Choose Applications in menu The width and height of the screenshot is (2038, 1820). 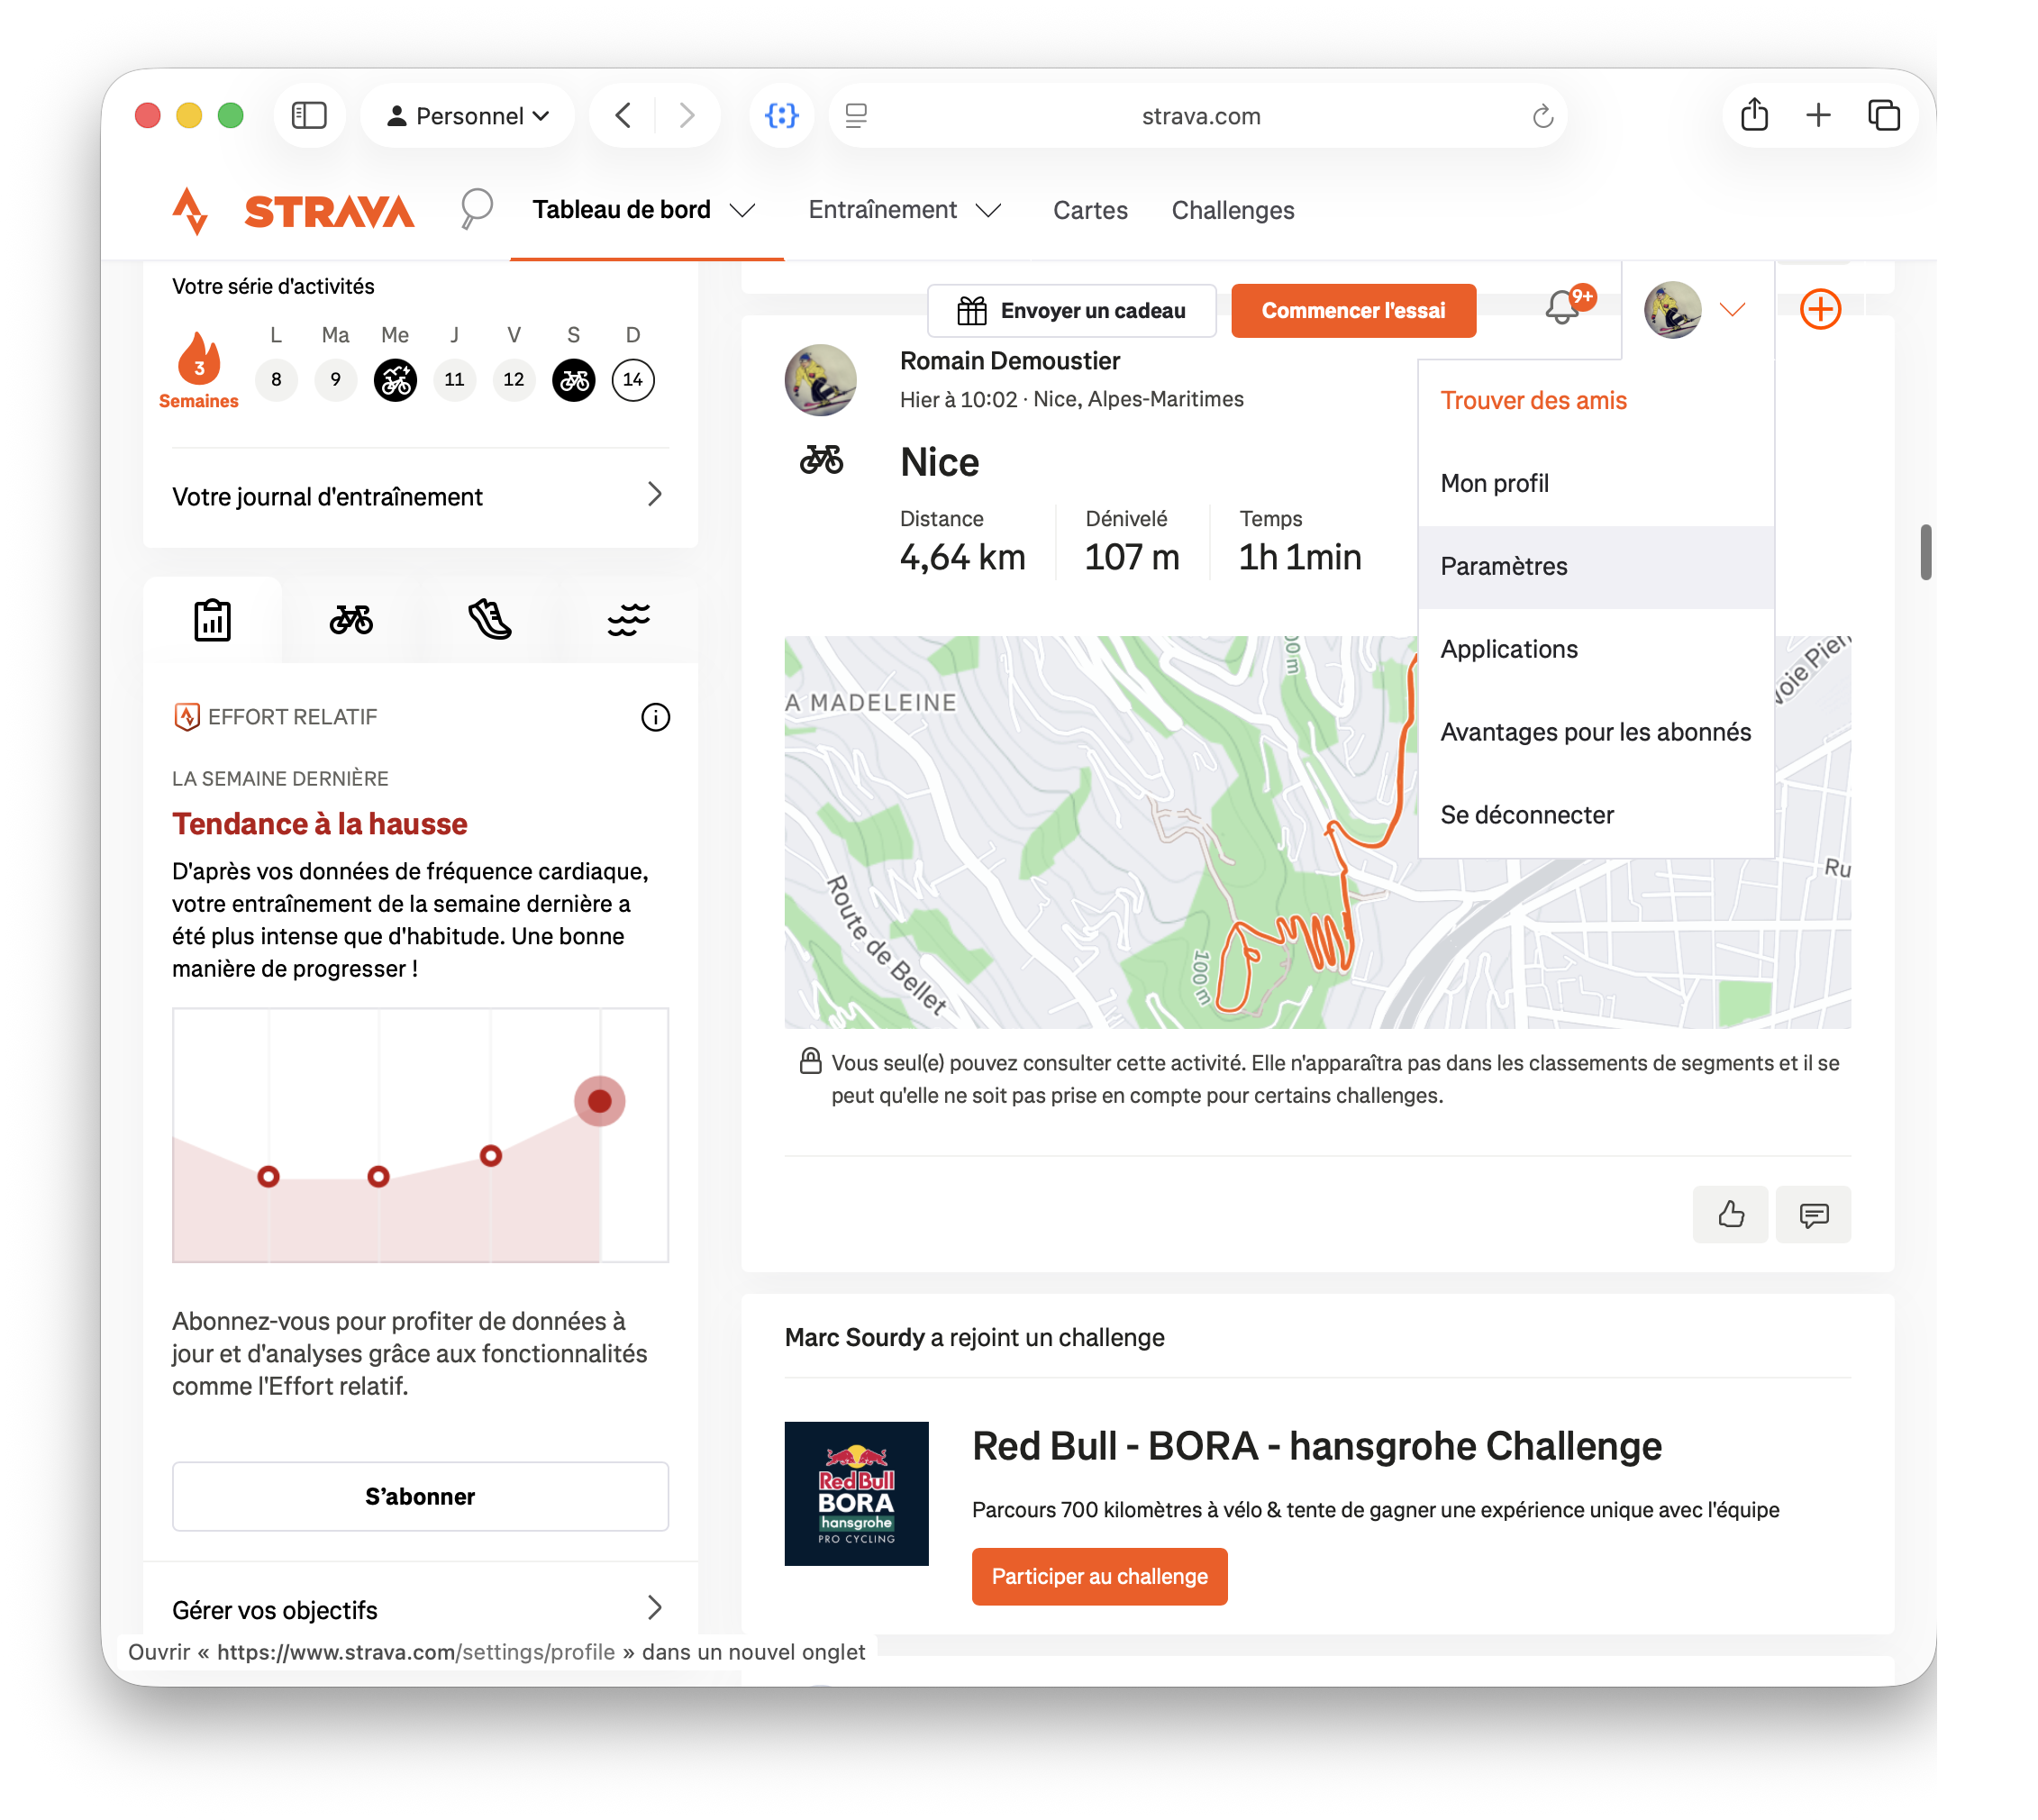[x=1596, y=650]
